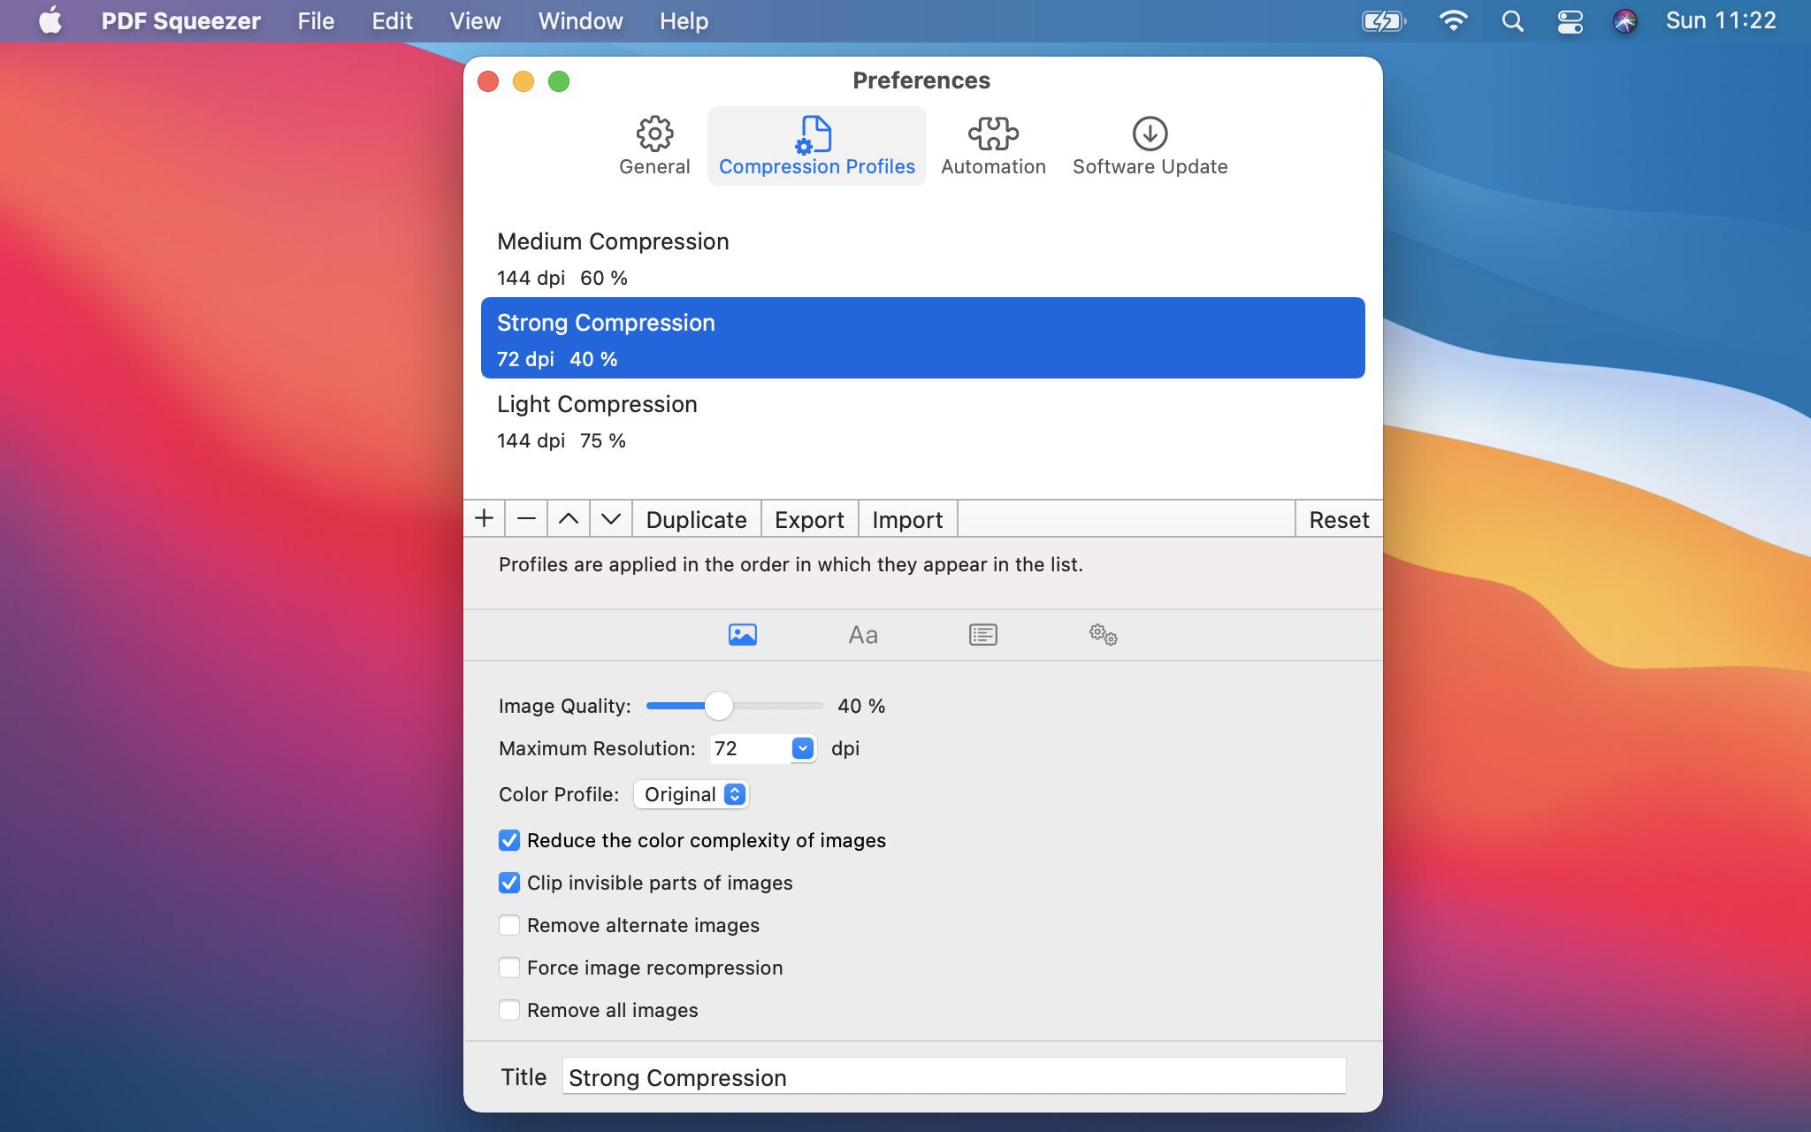
Task: Toggle Reduce the color complexity of images
Action: click(x=509, y=840)
